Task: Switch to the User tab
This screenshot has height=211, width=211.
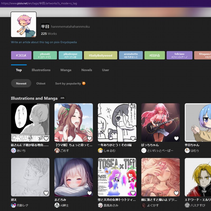Action: point(105,70)
